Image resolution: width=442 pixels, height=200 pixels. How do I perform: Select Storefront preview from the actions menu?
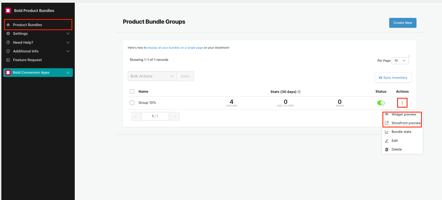tap(402, 123)
